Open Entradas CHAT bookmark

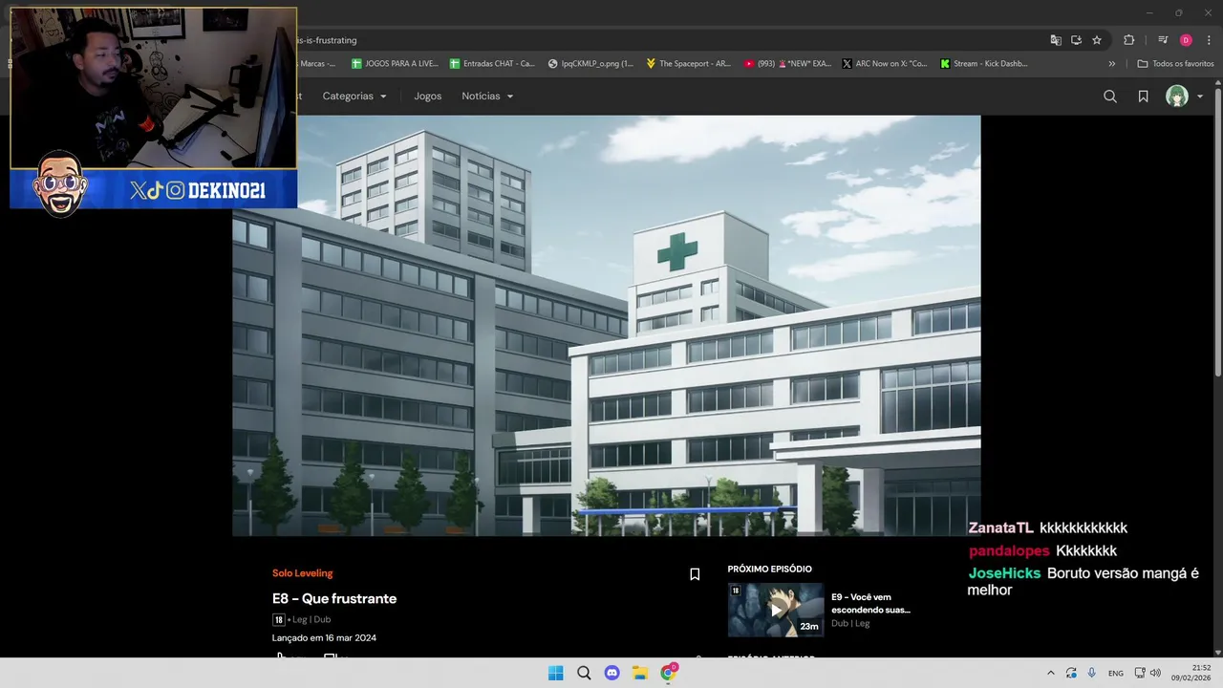pos(492,64)
